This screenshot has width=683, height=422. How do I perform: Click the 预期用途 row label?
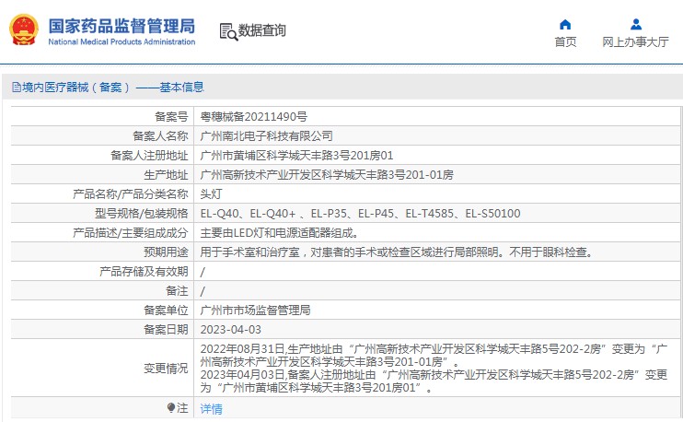tap(166, 252)
